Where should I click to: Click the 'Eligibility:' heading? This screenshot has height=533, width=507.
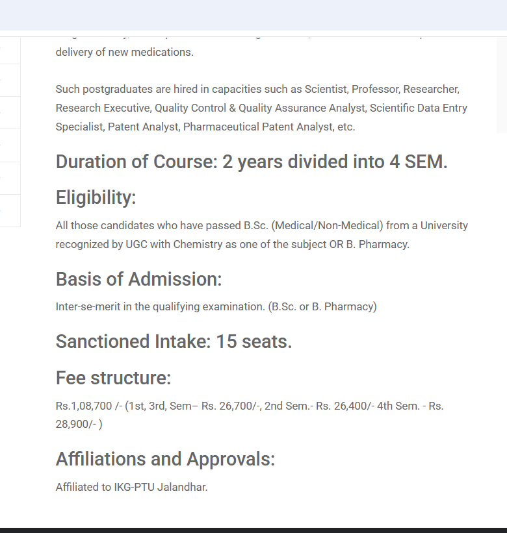pos(96,197)
